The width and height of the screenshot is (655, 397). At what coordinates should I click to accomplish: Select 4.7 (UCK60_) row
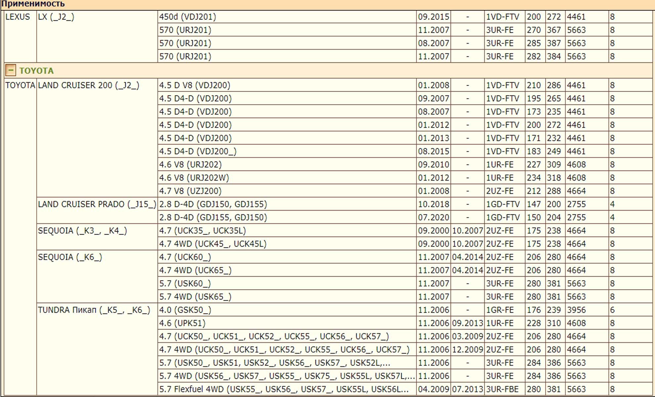click(x=405, y=257)
